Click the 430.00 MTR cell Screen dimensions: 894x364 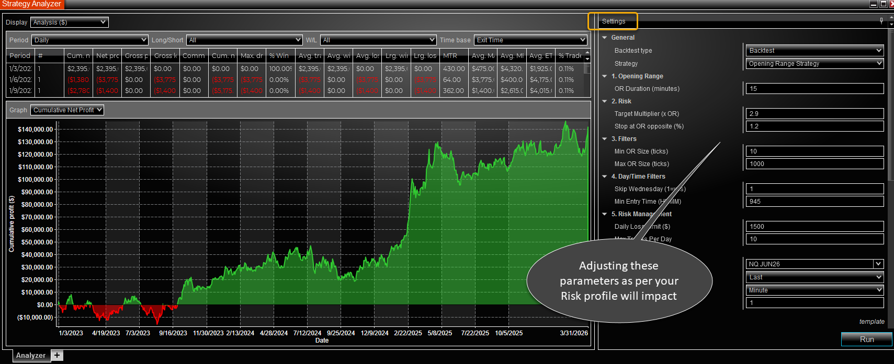click(454, 69)
